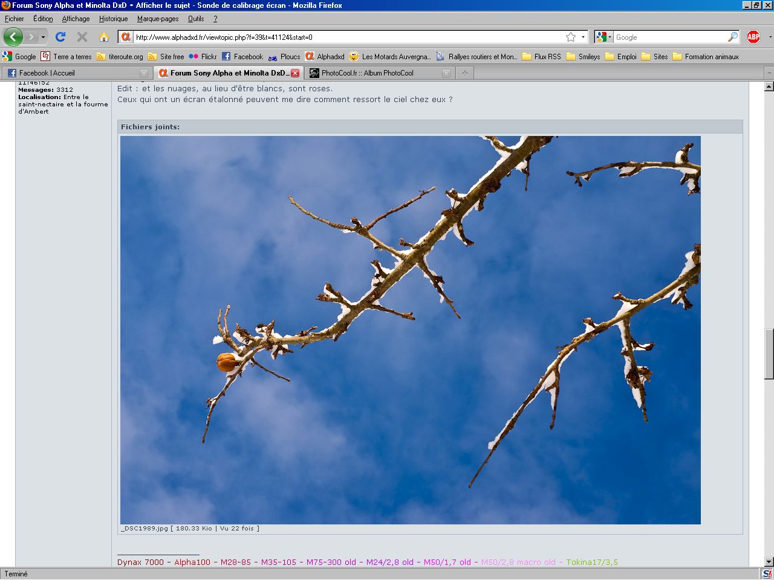This screenshot has width=774, height=580.
Task: Click the vertical scrollbar up arrow
Action: pos(769,86)
